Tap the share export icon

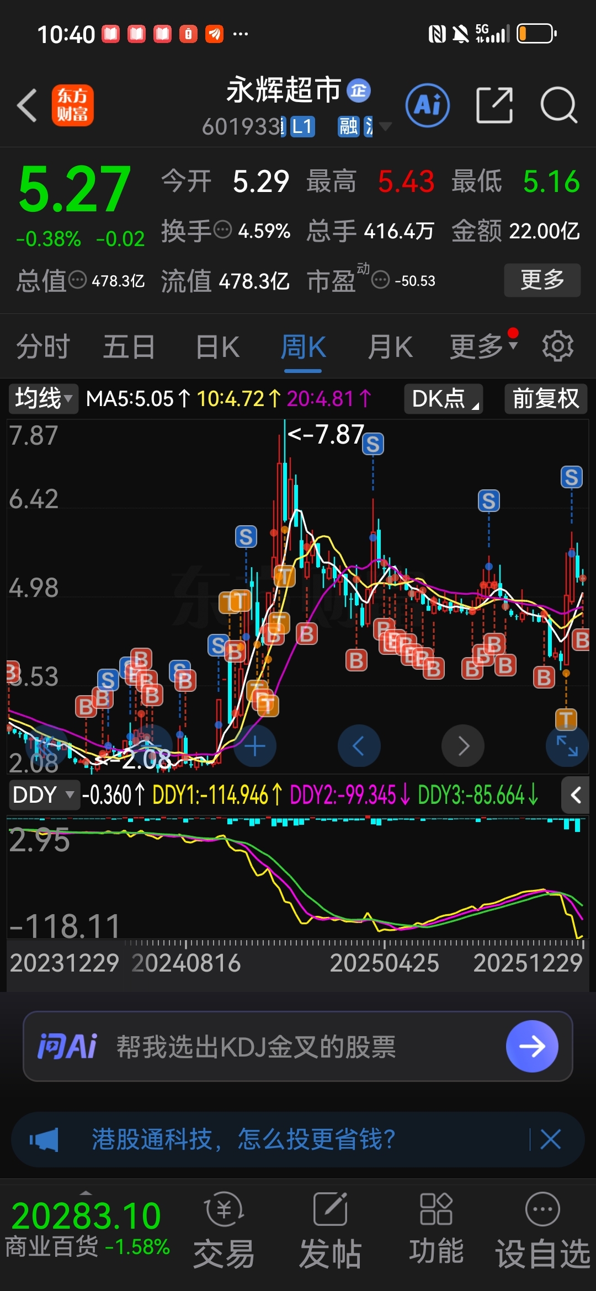tap(494, 105)
